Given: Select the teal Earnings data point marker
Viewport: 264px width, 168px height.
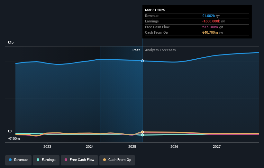Looking at the screenshot, I should pos(142,135).
